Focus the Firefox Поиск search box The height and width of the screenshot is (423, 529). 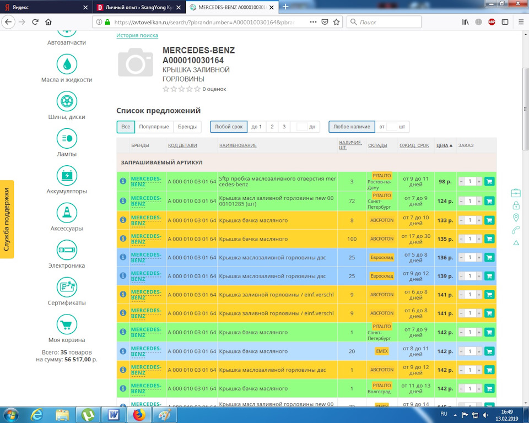[384, 22]
